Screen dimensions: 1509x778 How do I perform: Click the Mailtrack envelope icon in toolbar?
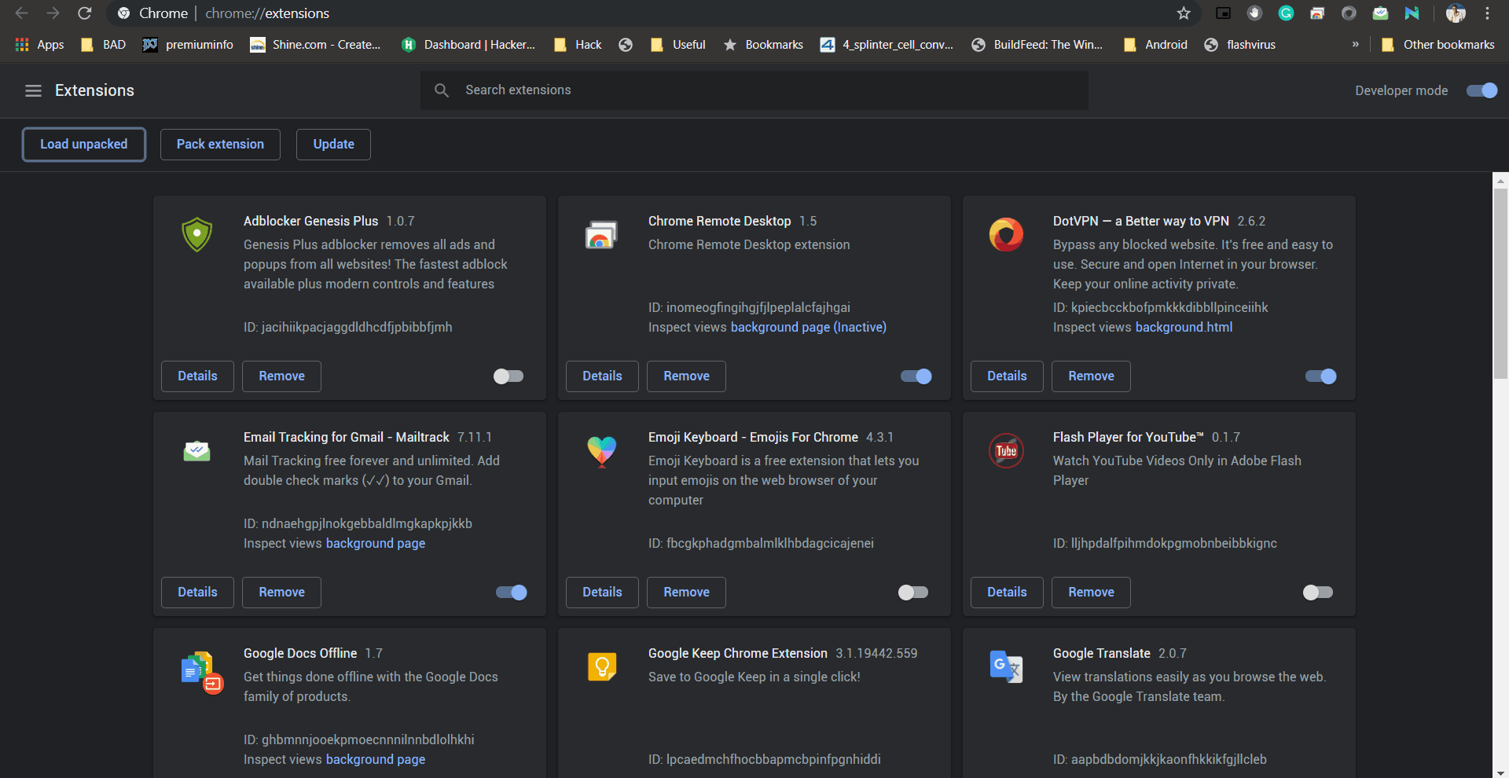[x=1380, y=13]
